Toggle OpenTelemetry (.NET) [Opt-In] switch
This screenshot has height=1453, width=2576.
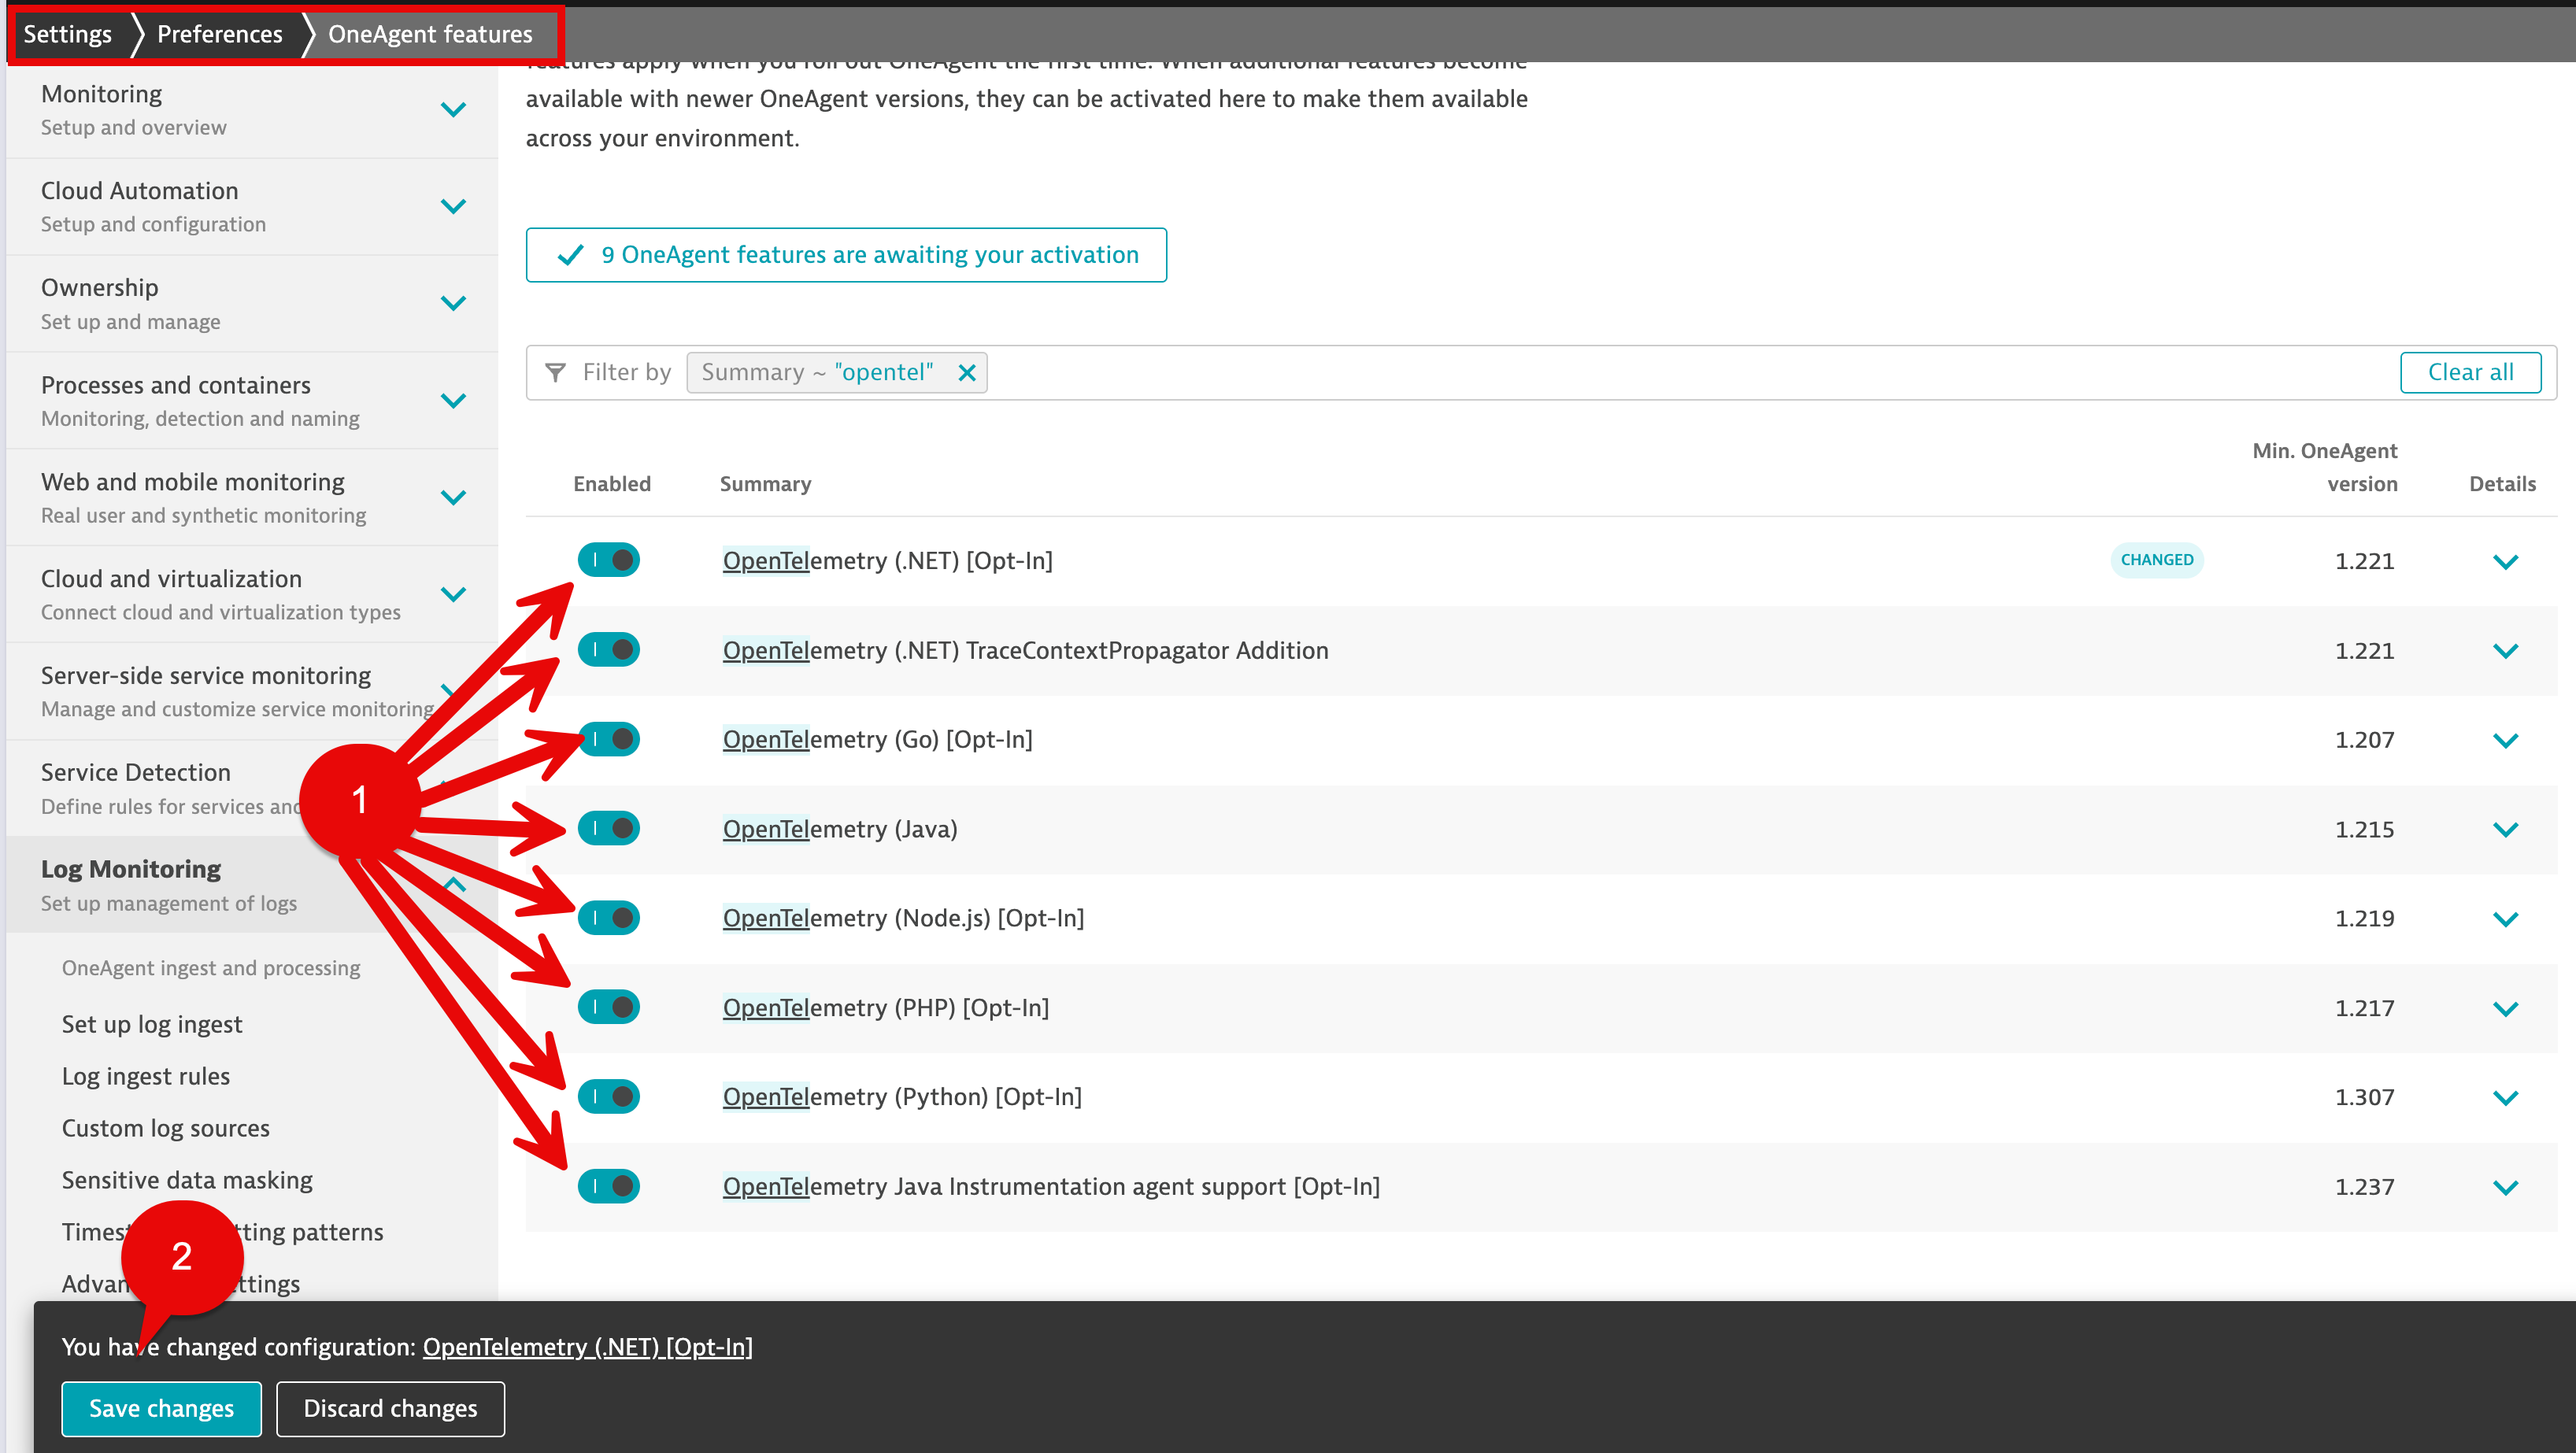(608, 560)
